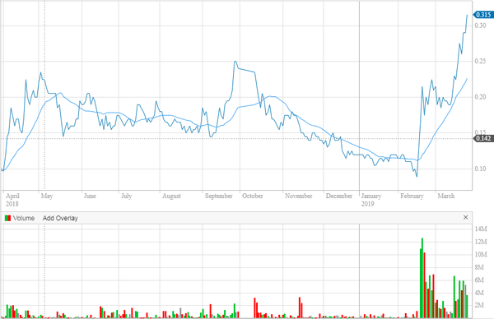Screen dimensions: 494x319
Task: Click the 12M volume axis value
Action: tap(481, 242)
